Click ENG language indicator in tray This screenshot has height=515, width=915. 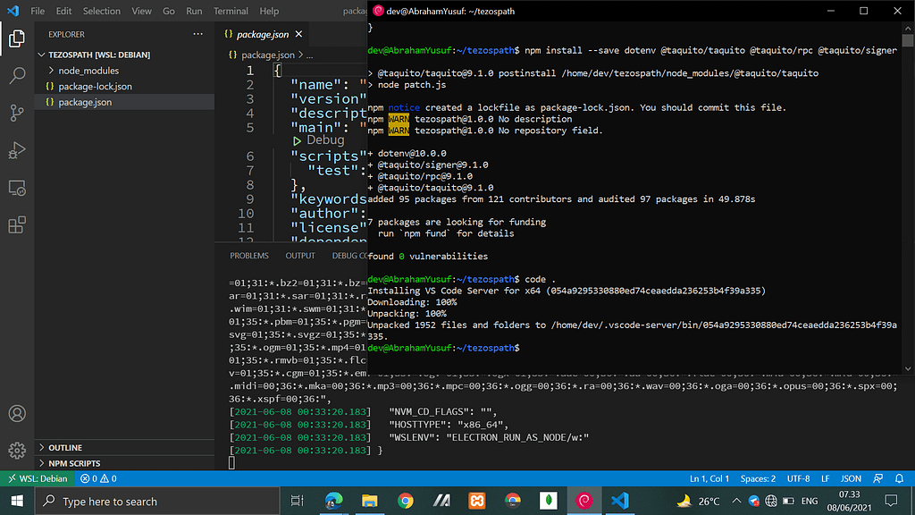tap(810, 501)
